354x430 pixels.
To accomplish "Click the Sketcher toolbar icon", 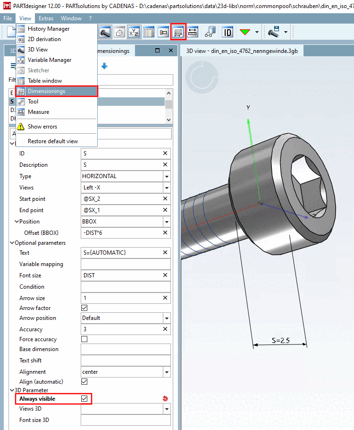I will (x=119, y=32).
